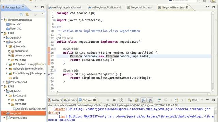The width and height of the screenshot is (218, 122).
Task: Open the WLST dropdown arrow
Action: [202, 100]
